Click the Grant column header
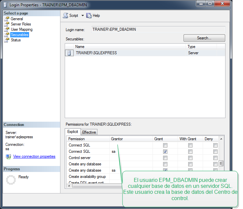This screenshot has width=243, height=209. pos(165,139)
